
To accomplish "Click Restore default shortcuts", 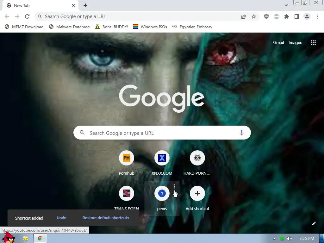I will tap(106, 218).
